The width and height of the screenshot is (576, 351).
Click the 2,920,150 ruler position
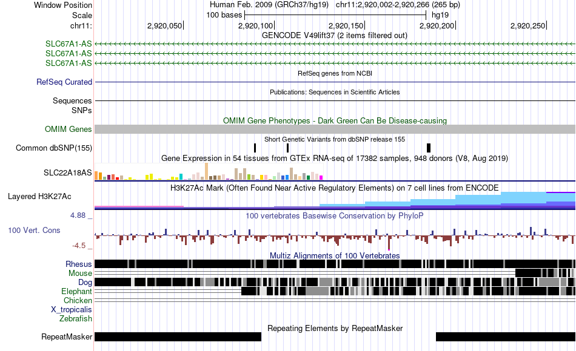(x=346, y=25)
